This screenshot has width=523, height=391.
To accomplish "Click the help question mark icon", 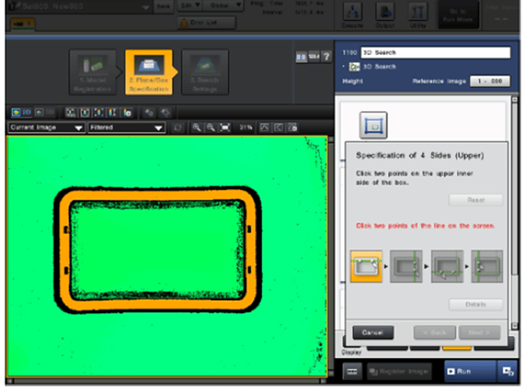I will pos(327,57).
